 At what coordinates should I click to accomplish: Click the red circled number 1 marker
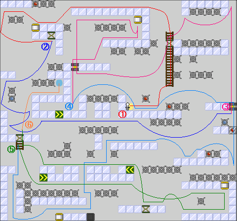pos(122,114)
